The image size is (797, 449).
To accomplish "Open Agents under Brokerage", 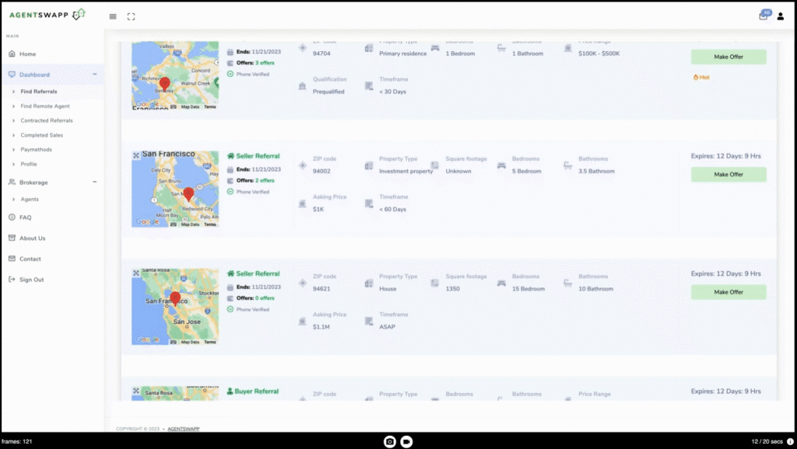I will coord(30,200).
